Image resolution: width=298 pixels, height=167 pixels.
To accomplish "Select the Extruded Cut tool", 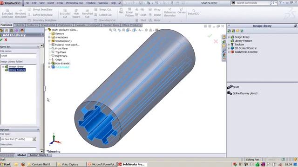I will (65, 13).
